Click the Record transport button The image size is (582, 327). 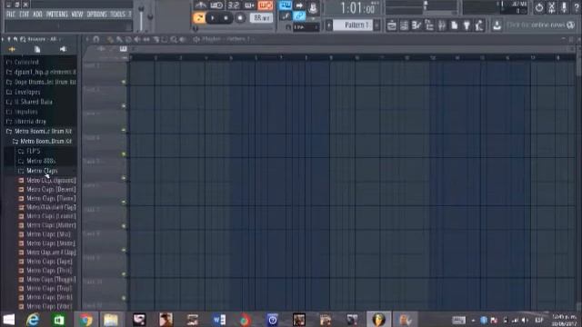(x=240, y=18)
